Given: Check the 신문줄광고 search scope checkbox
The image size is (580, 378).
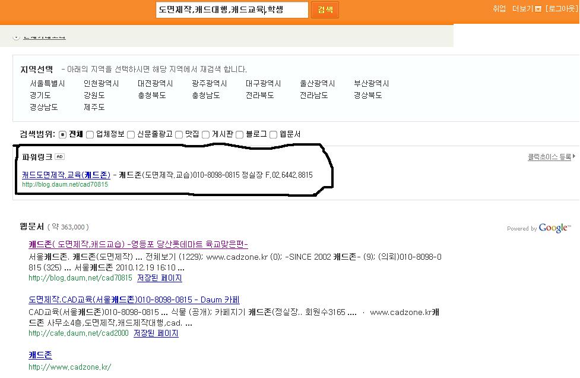Looking at the screenshot, I should point(131,135).
